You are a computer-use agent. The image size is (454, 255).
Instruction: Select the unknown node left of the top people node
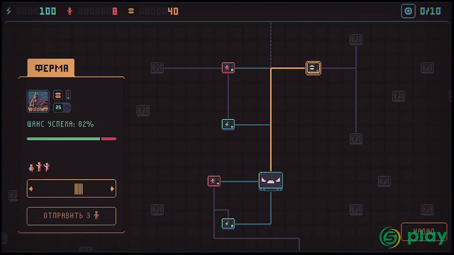point(157,68)
